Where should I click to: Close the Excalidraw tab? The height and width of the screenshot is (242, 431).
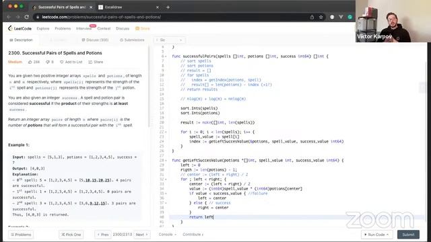click(158, 7)
